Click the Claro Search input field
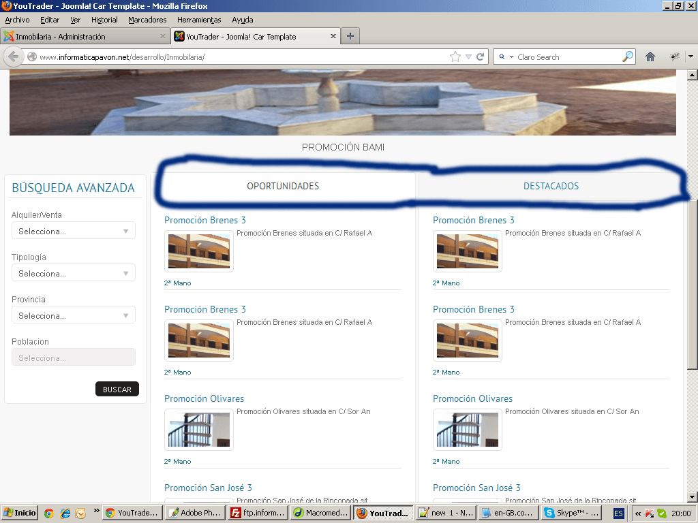Screen dimensions: 698x523 pyautogui.click(x=568, y=57)
